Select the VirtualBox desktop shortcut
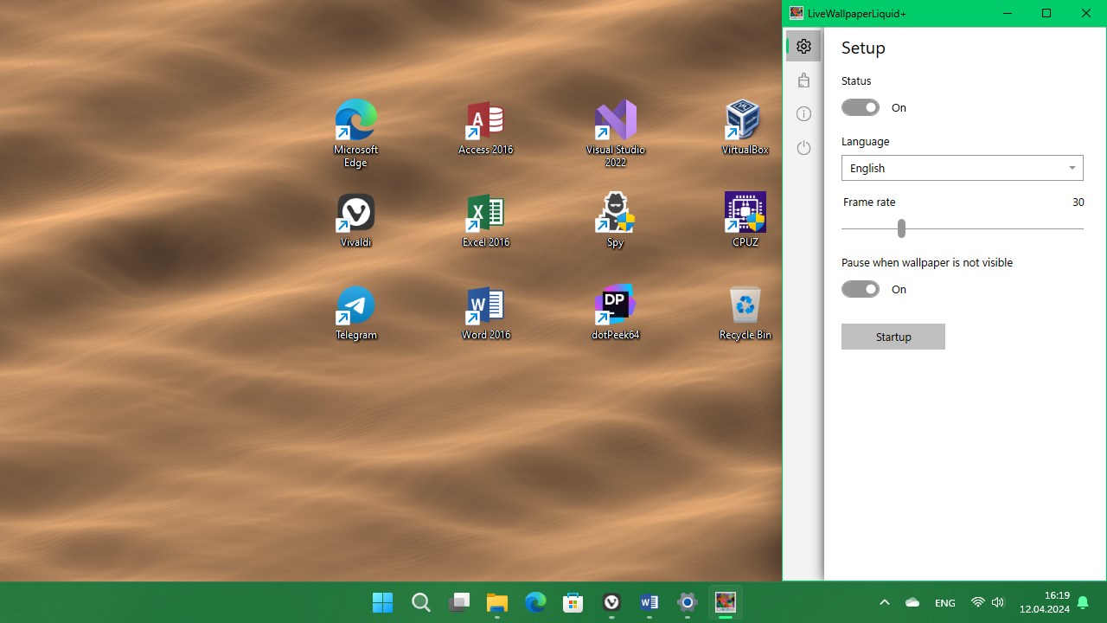The height and width of the screenshot is (623, 1107). (745, 128)
